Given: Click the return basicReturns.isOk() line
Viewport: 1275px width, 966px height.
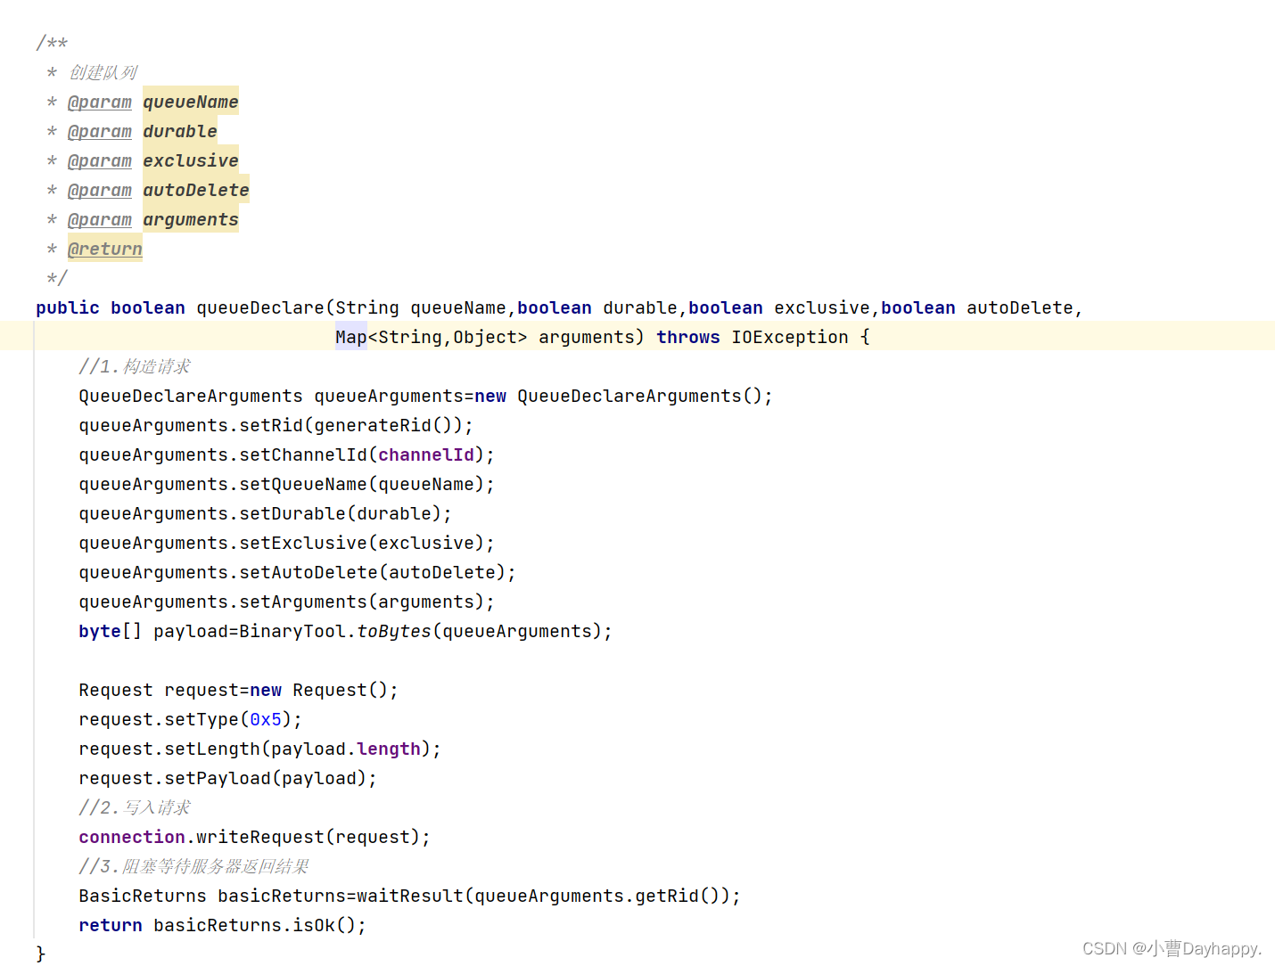Looking at the screenshot, I should 223,925.
